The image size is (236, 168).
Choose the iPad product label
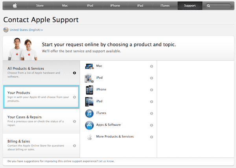click(100, 101)
